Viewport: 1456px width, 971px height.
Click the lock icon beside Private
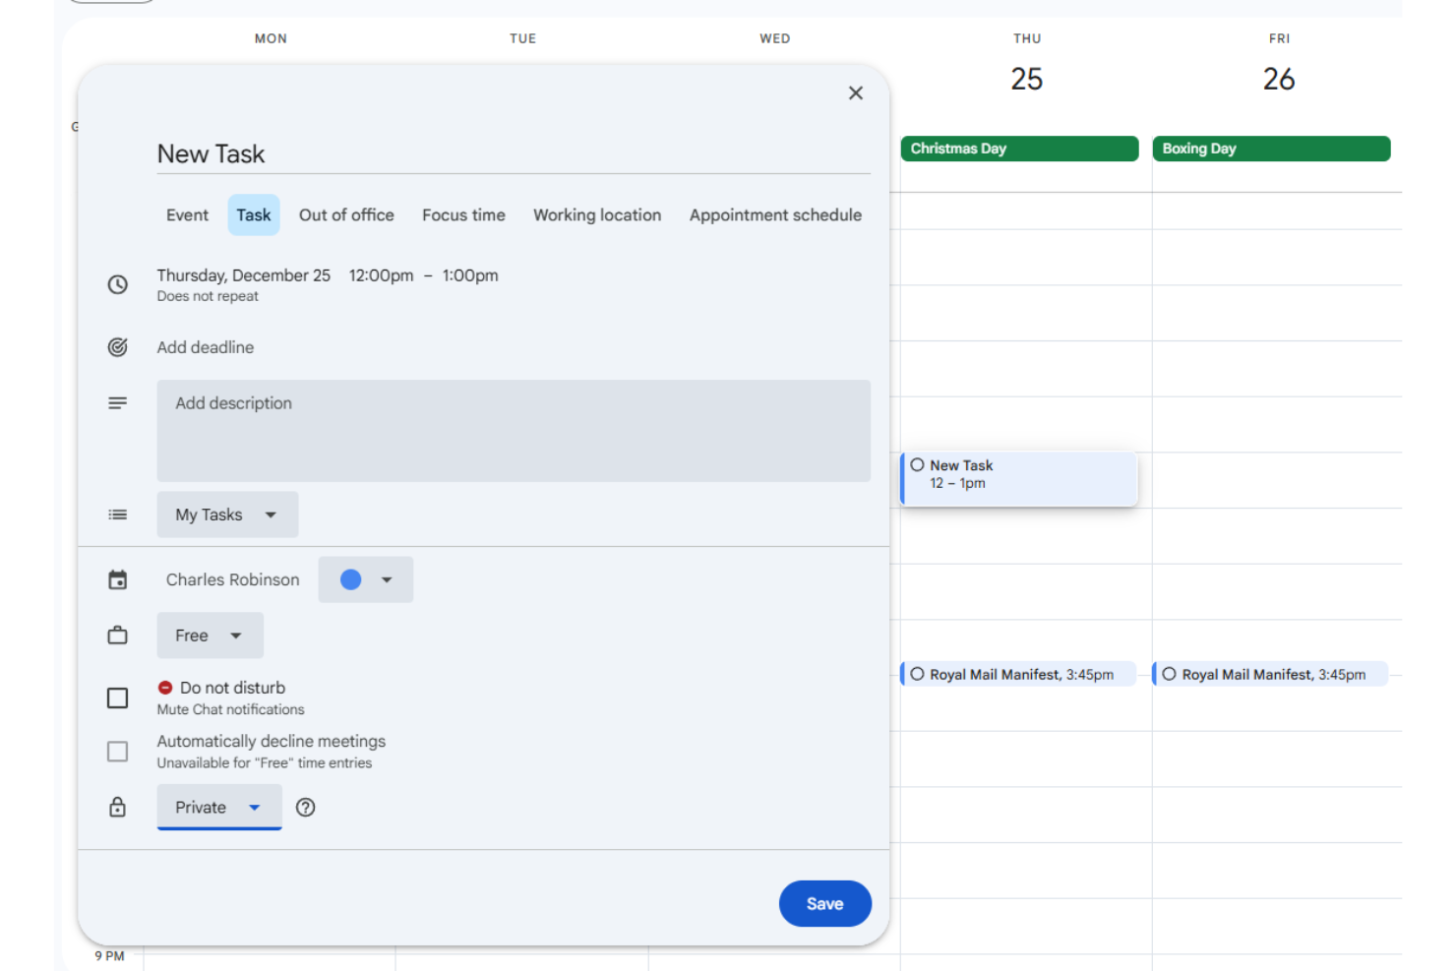[117, 807]
